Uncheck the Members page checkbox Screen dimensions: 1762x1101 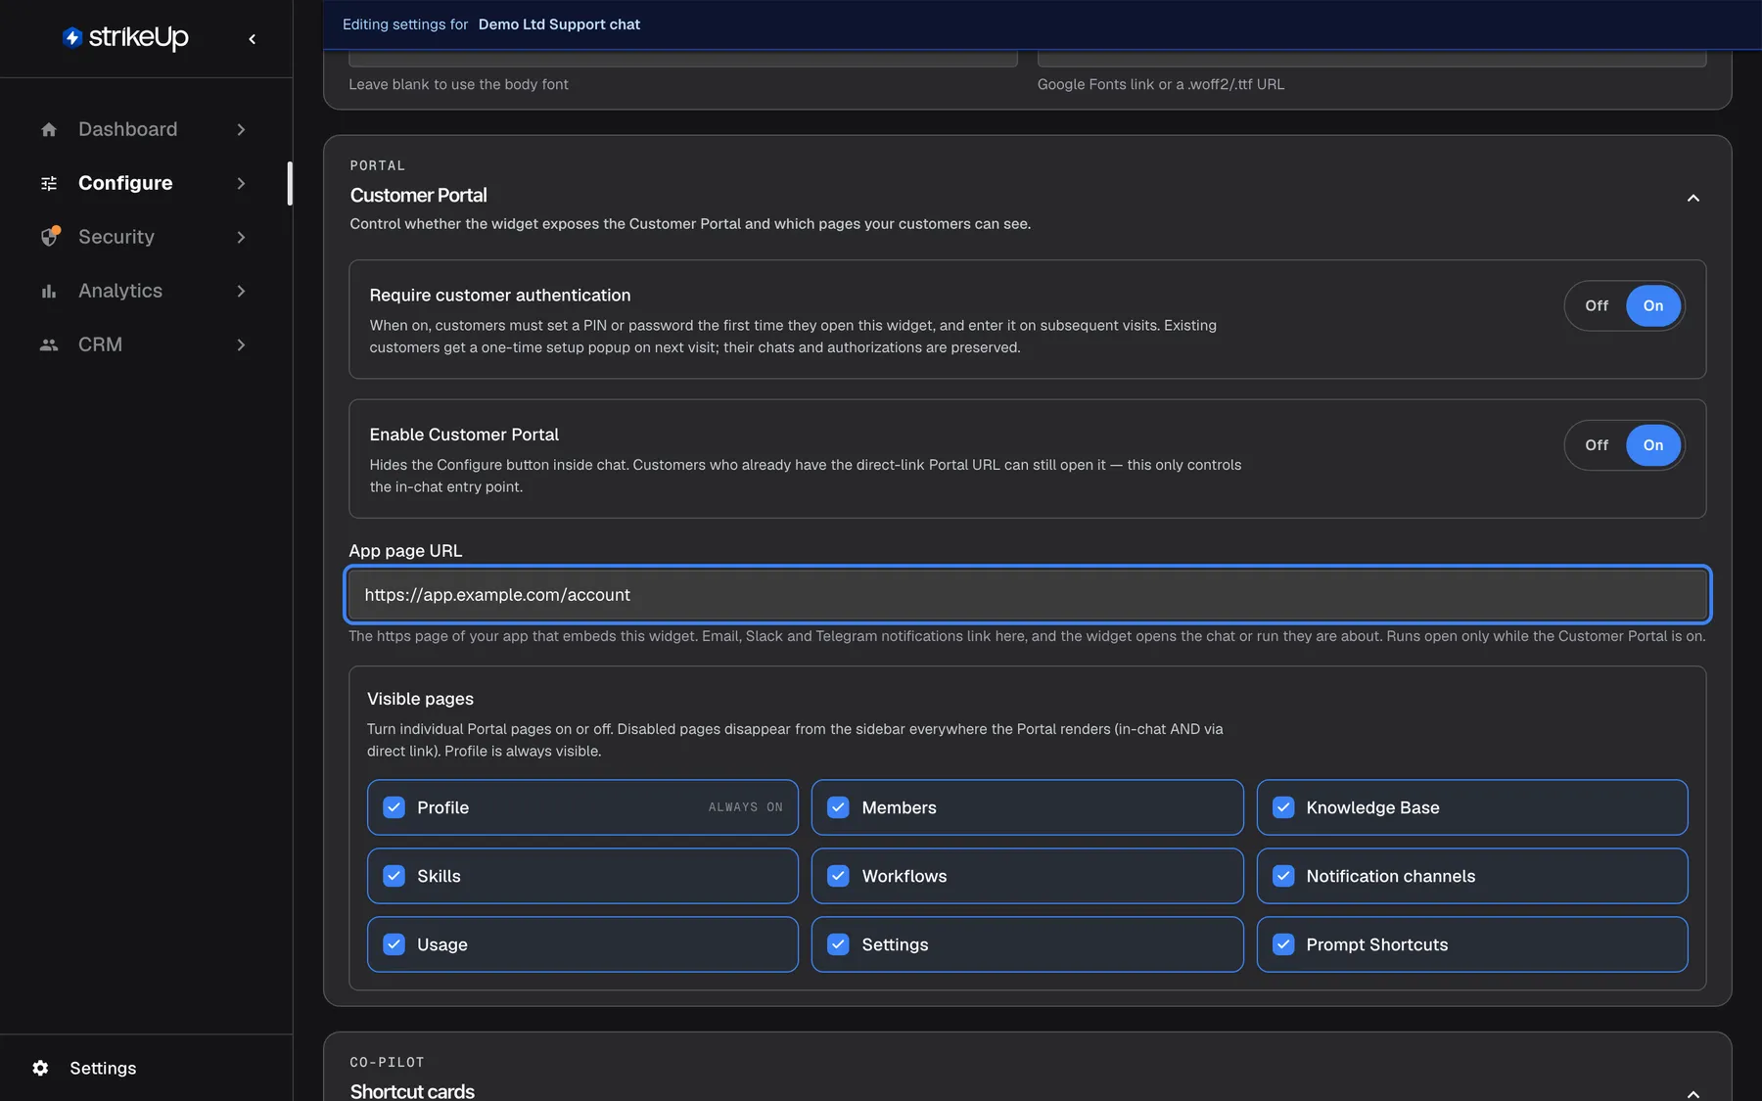point(838,807)
